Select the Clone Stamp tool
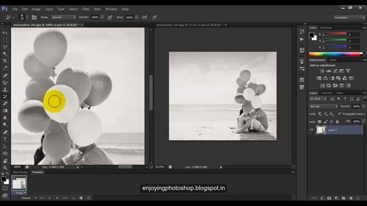Screen dimensions: 367x206 (5, 89)
